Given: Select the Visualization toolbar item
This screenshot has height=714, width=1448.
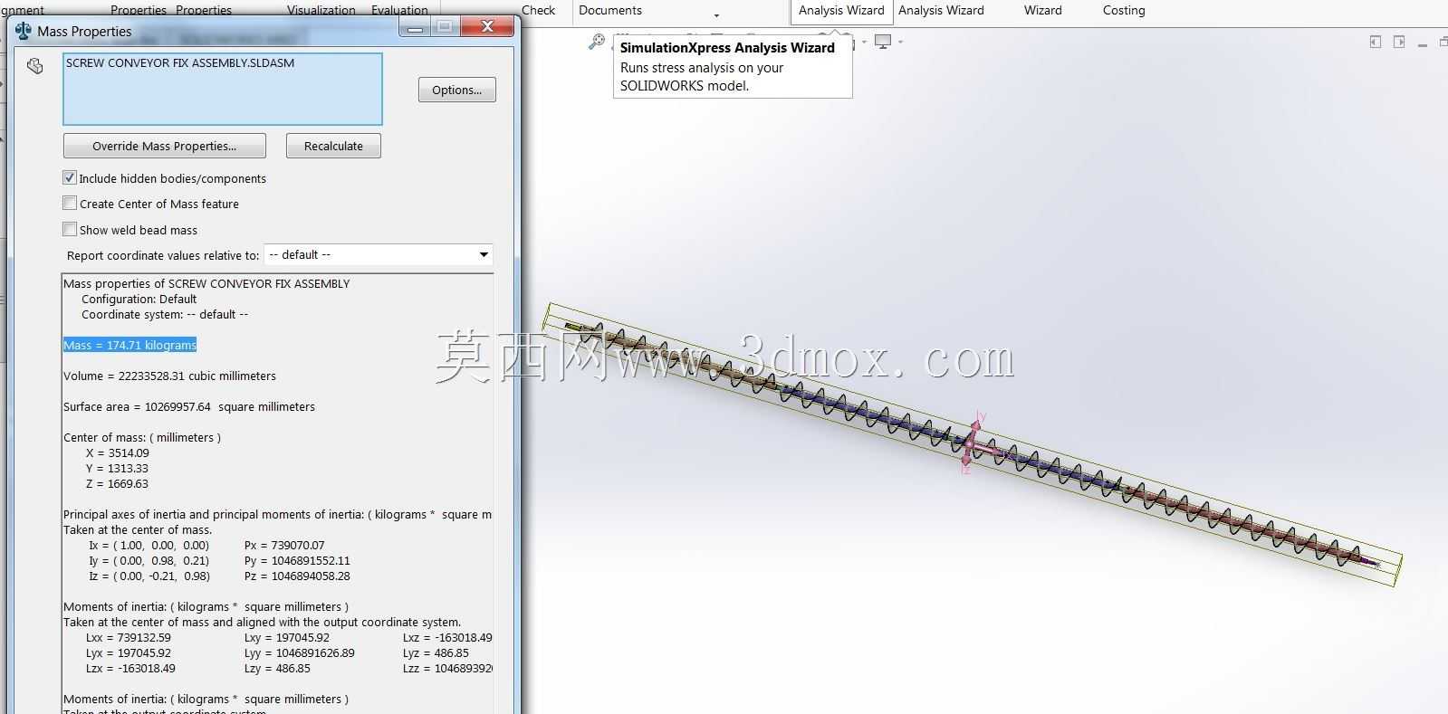Looking at the screenshot, I should (321, 11).
